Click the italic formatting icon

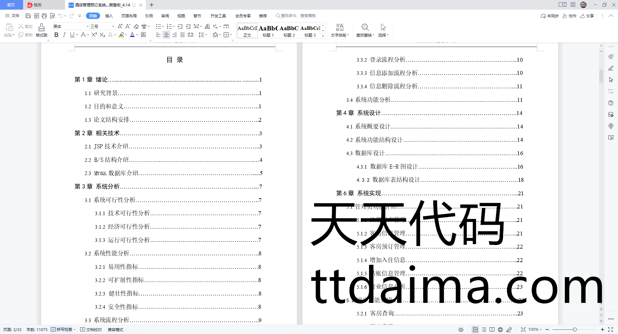64,35
